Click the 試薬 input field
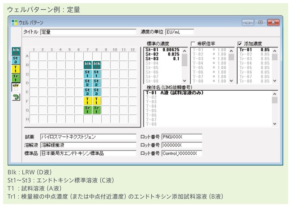The width and height of the screenshot is (291, 207). (88, 137)
